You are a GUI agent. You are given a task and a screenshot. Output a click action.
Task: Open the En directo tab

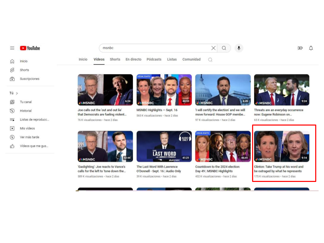point(134,59)
